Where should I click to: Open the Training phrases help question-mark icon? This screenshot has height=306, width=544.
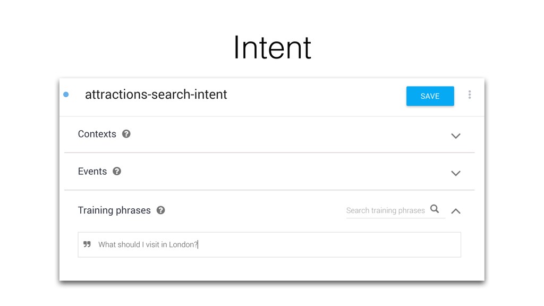coord(160,210)
